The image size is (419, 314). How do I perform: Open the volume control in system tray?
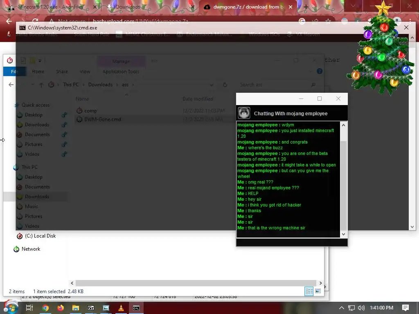click(361, 308)
